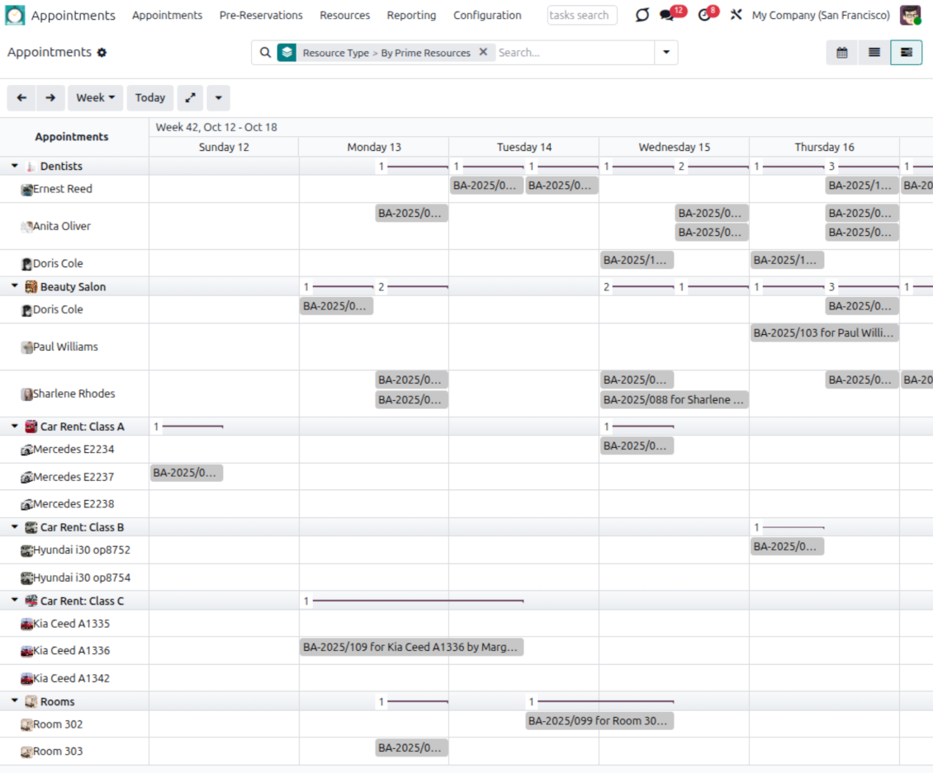Collapse the Dentists resource group
Screen dimensions: 933x773
(15, 167)
